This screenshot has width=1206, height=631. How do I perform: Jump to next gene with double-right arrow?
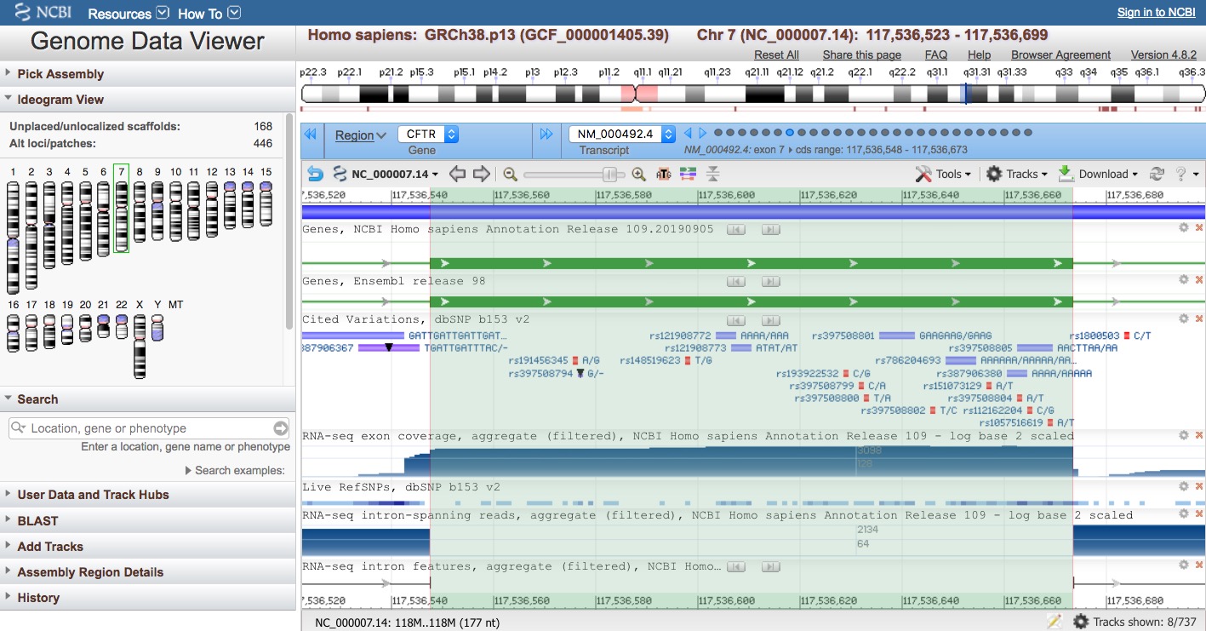(x=546, y=134)
